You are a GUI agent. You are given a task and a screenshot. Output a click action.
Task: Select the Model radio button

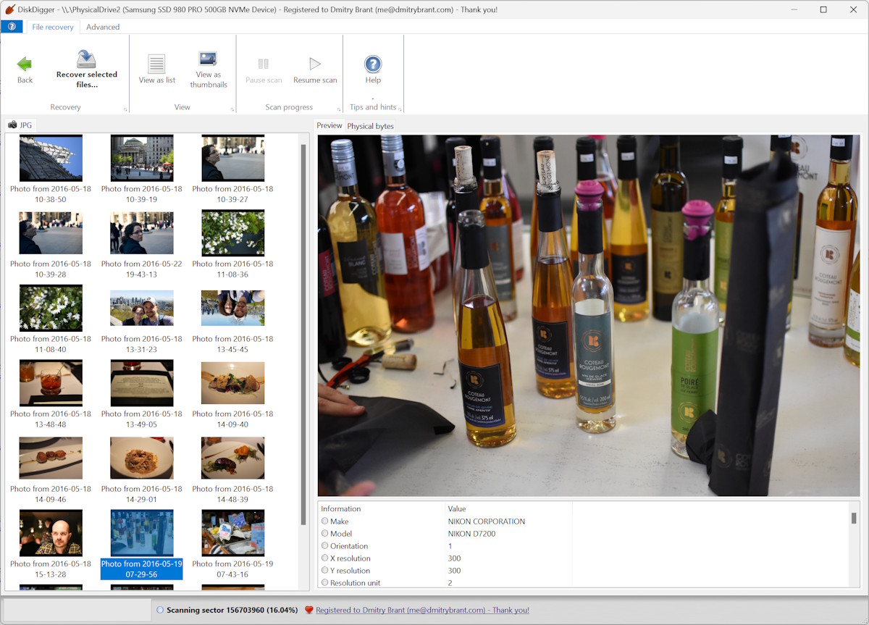point(324,534)
